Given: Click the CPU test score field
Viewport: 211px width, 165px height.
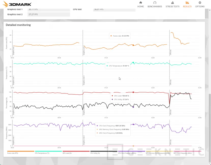Looking at the screenshot, I should point(114,9).
